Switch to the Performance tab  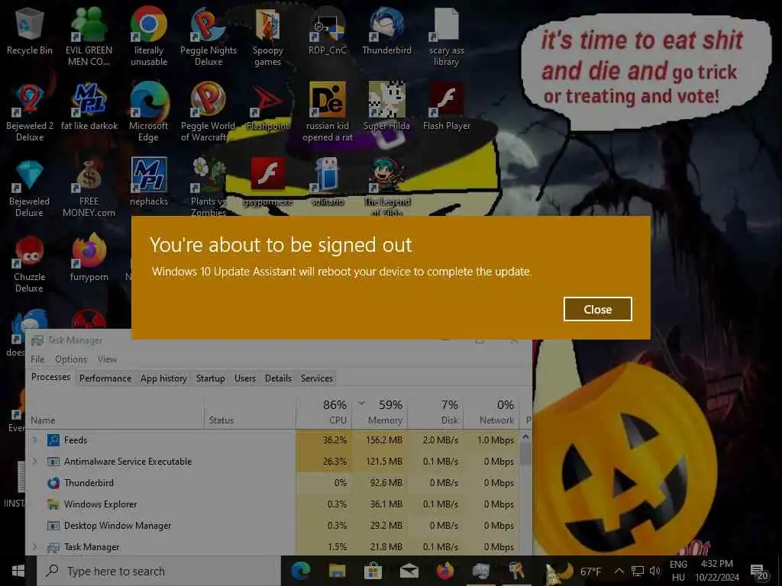click(105, 378)
